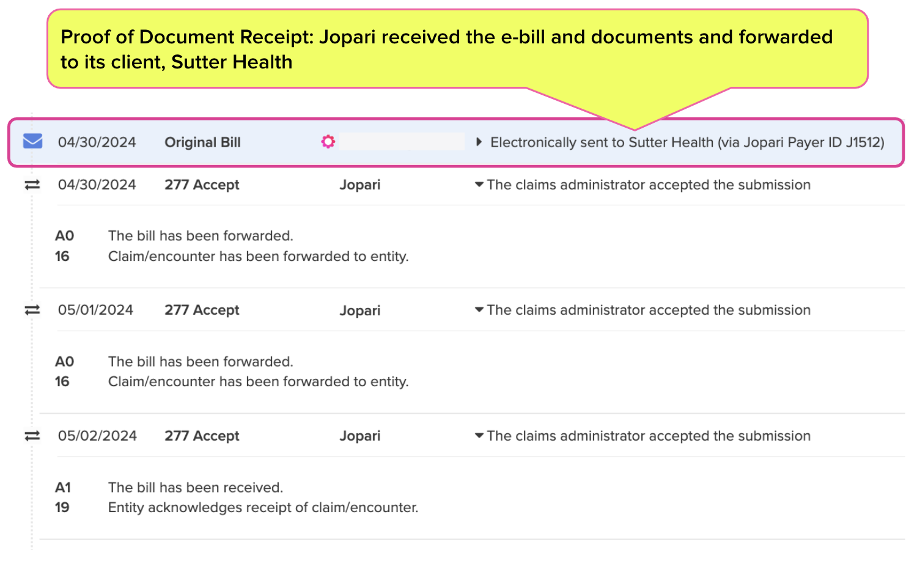Click the blue envelope icon for Original Bill
This screenshot has width=917, height=572.
pyautogui.click(x=32, y=142)
